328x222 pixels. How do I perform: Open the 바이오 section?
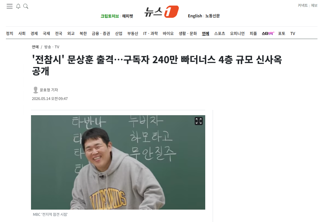[x=168, y=33]
